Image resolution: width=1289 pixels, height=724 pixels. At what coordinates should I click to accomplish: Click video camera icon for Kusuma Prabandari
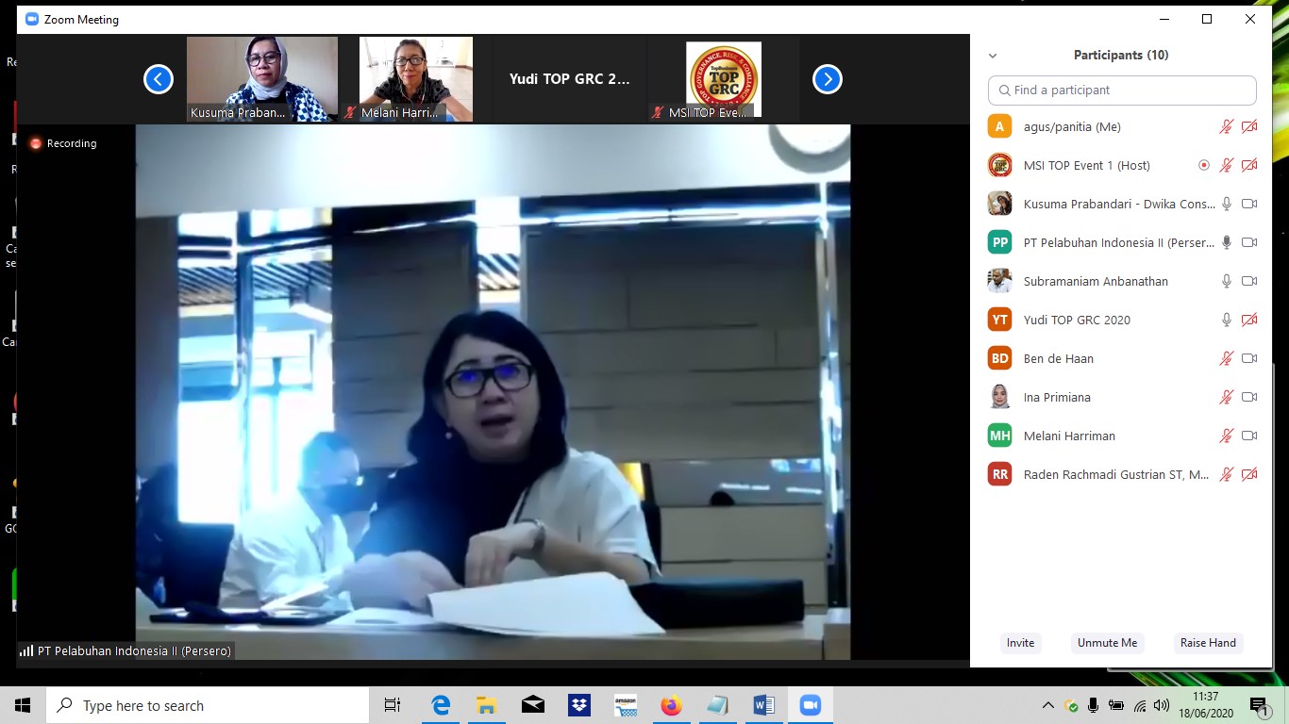(1249, 204)
